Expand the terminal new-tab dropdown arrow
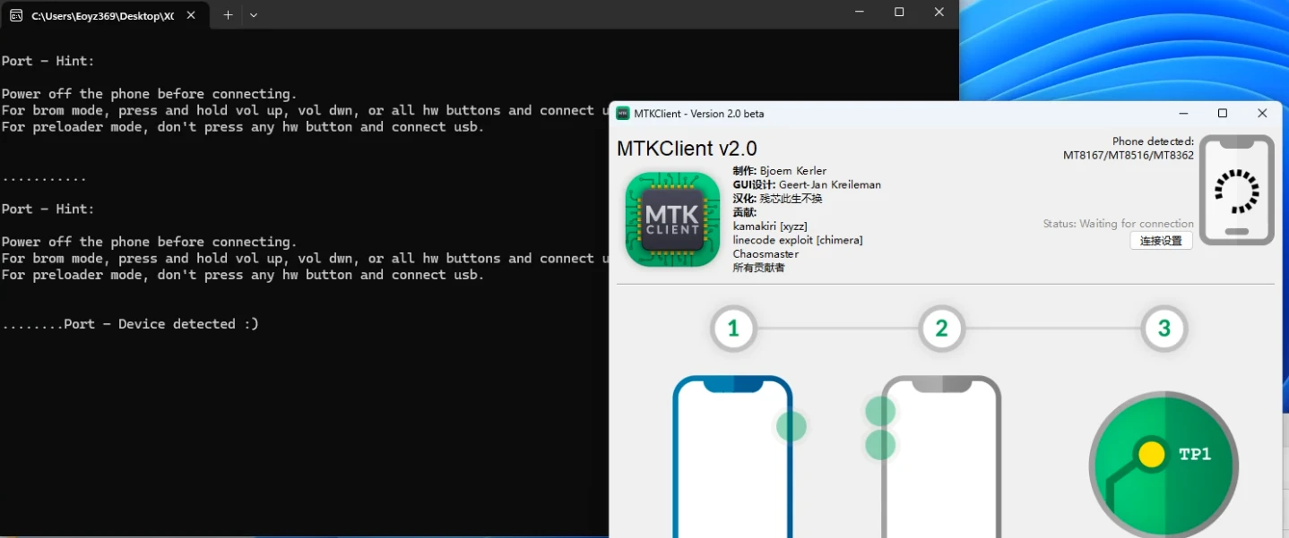Viewport: 1289px width, 538px height. tap(254, 15)
